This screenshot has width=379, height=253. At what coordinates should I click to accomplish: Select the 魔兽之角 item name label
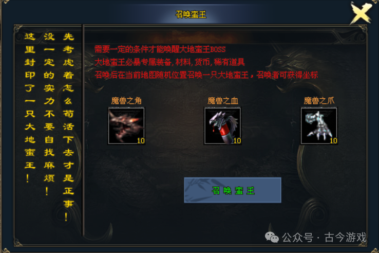[126, 101]
